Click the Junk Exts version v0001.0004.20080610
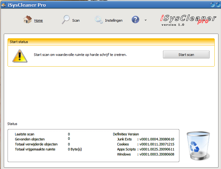Image resolution: width=221 pixels, height=169 pixels. point(157,139)
